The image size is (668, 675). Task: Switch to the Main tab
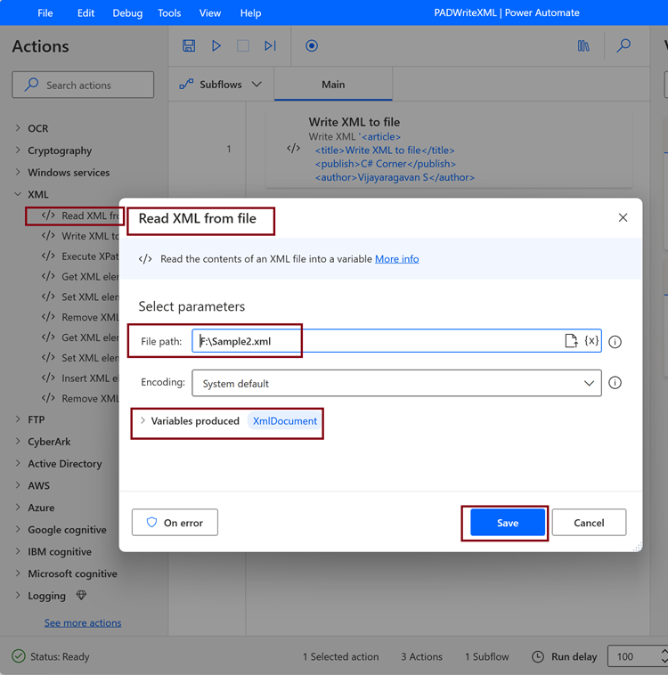coord(333,85)
